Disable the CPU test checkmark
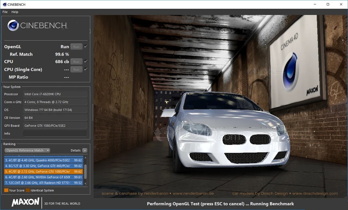 (x=86, y=61)
